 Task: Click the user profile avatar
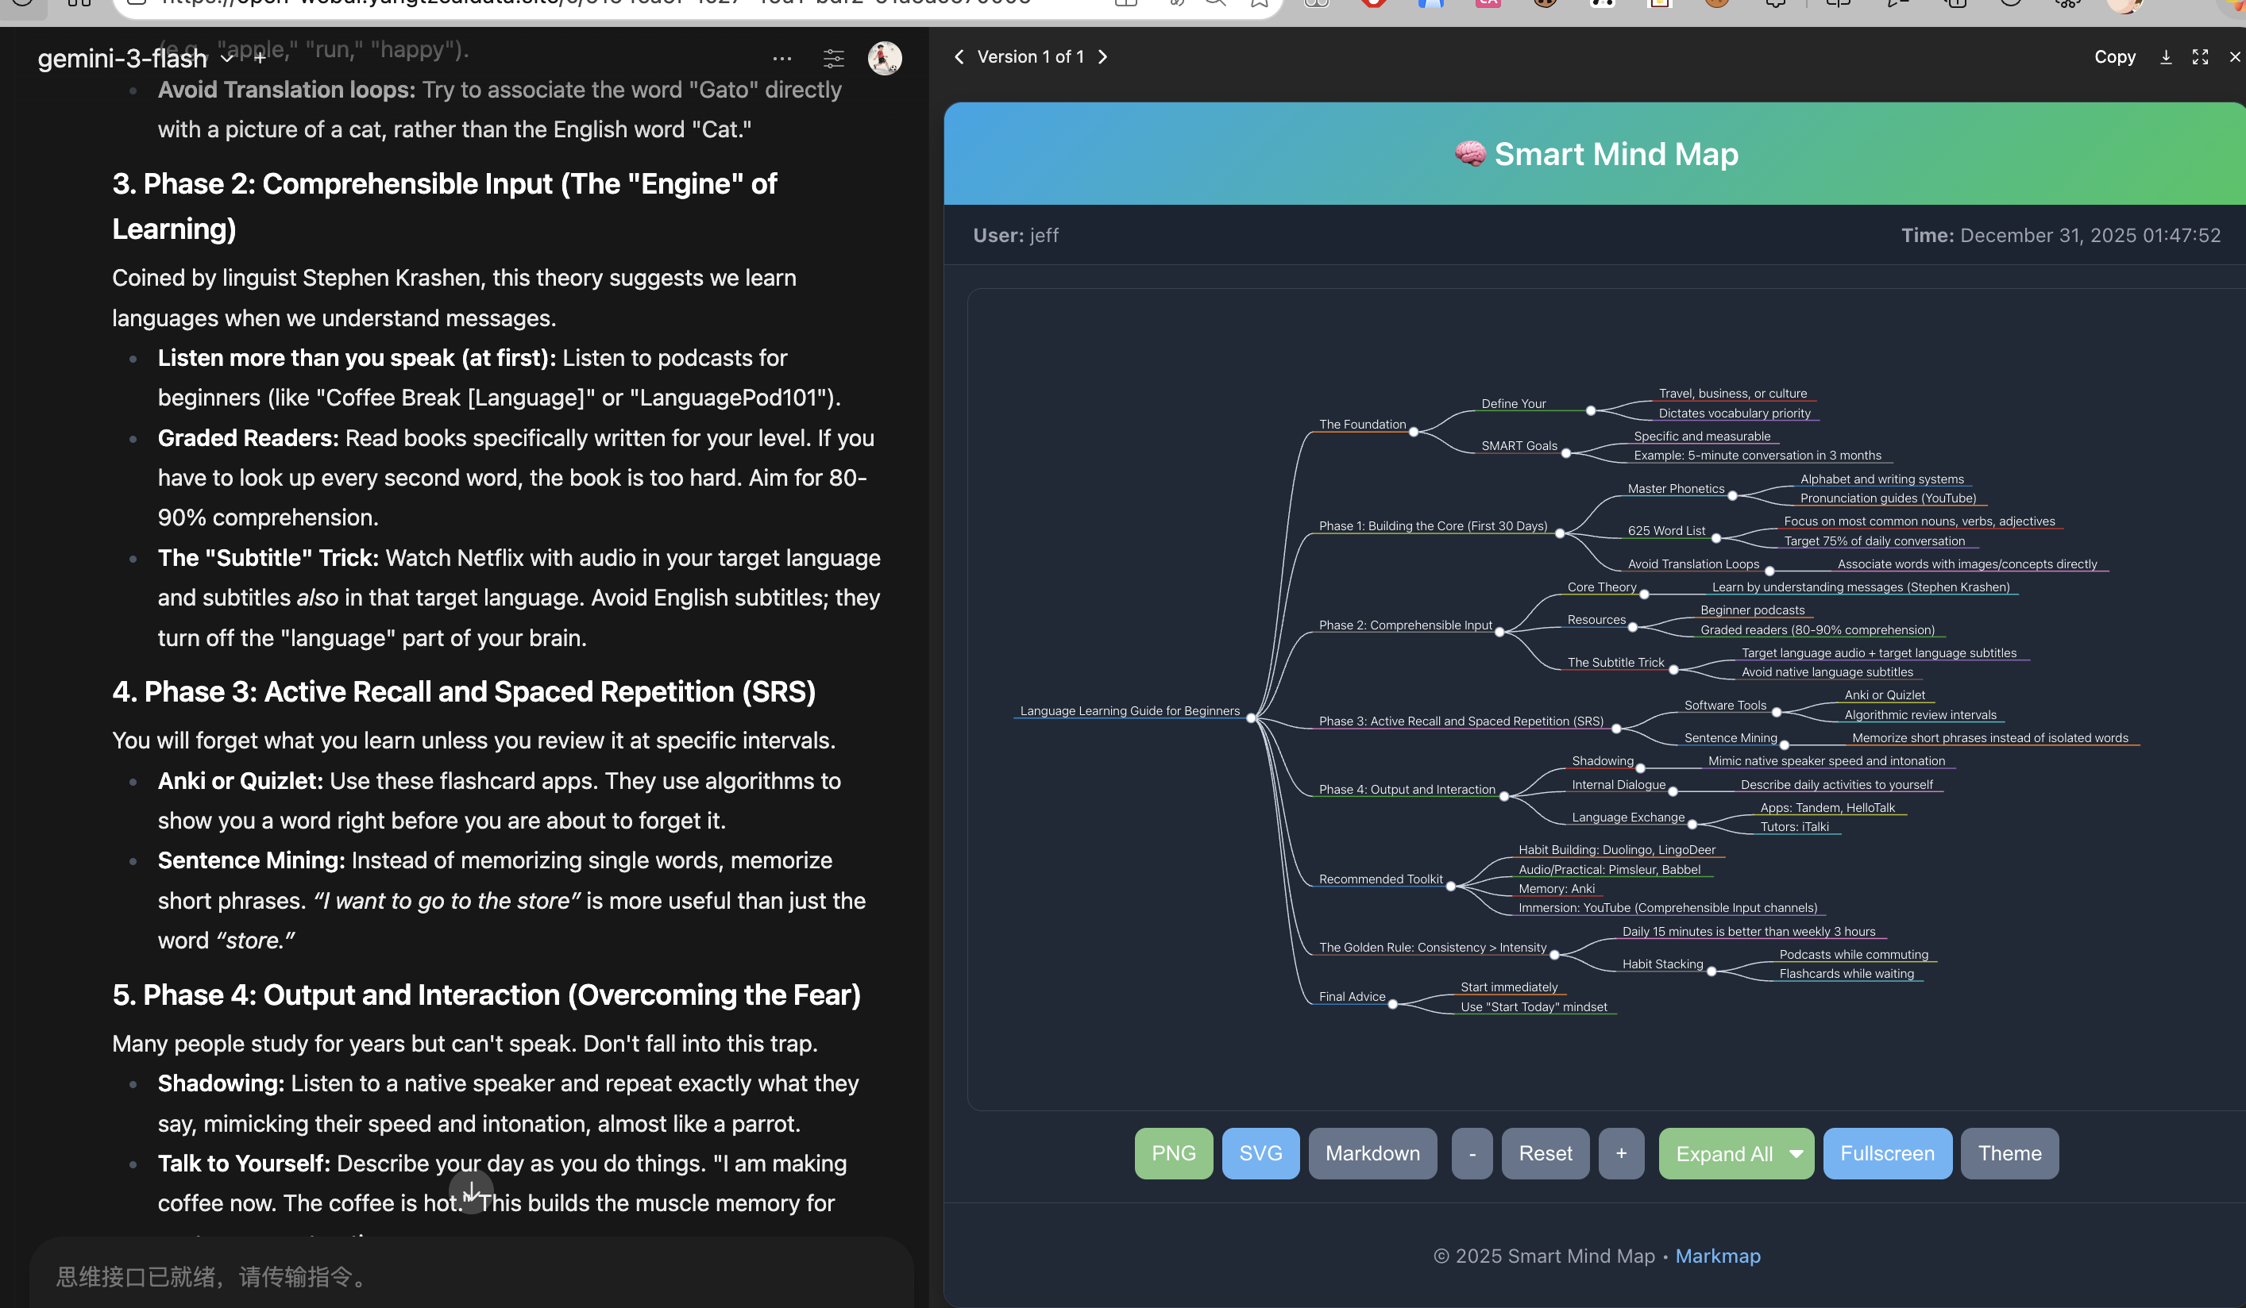[884, 58]
